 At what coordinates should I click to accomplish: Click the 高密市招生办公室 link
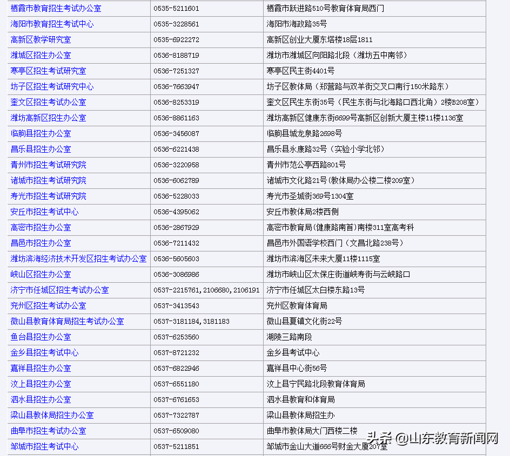tap(41, 227)
